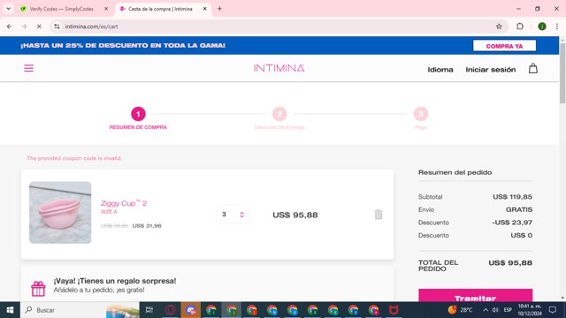
Task: Launch Opera from the taskbar
Action: 171,310
